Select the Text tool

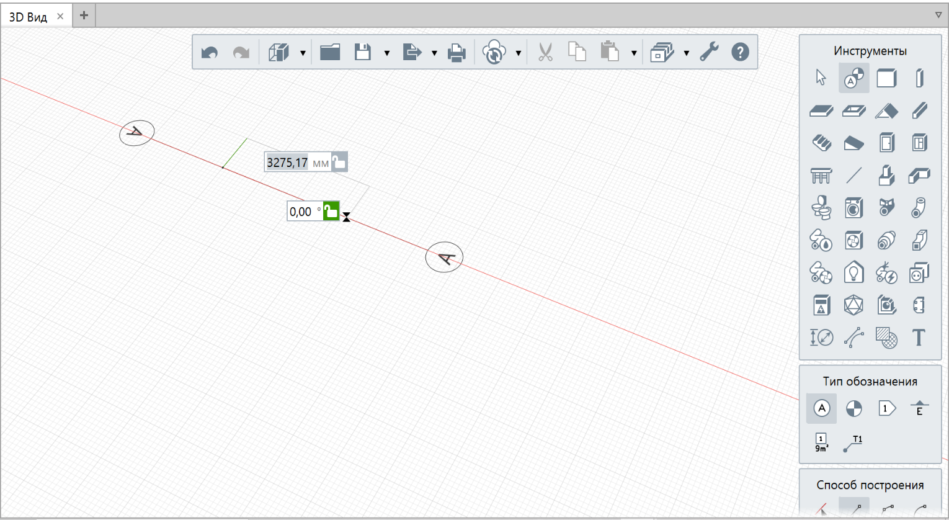919,338
